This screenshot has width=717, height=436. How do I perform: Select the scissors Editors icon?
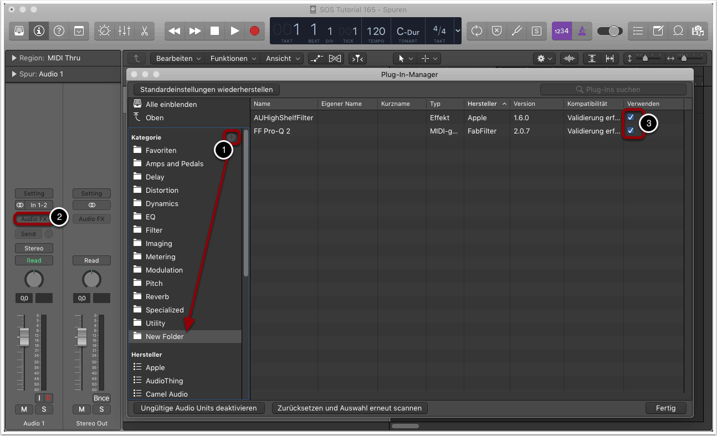pyautogui.click(x=144, y=31)
